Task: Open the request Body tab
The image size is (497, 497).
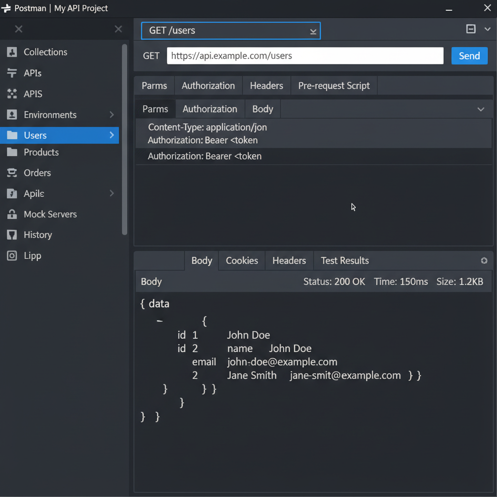Action: (263, 109)
